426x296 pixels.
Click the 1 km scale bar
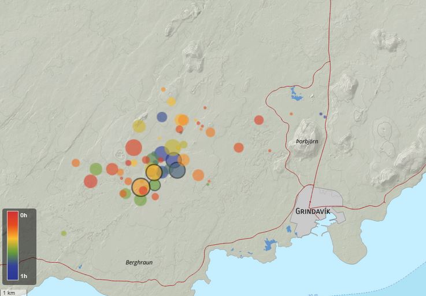point(13,293)
